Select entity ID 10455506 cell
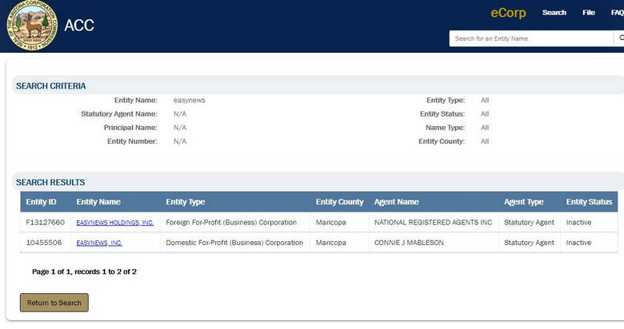624x329 pixels. [44, 243]
